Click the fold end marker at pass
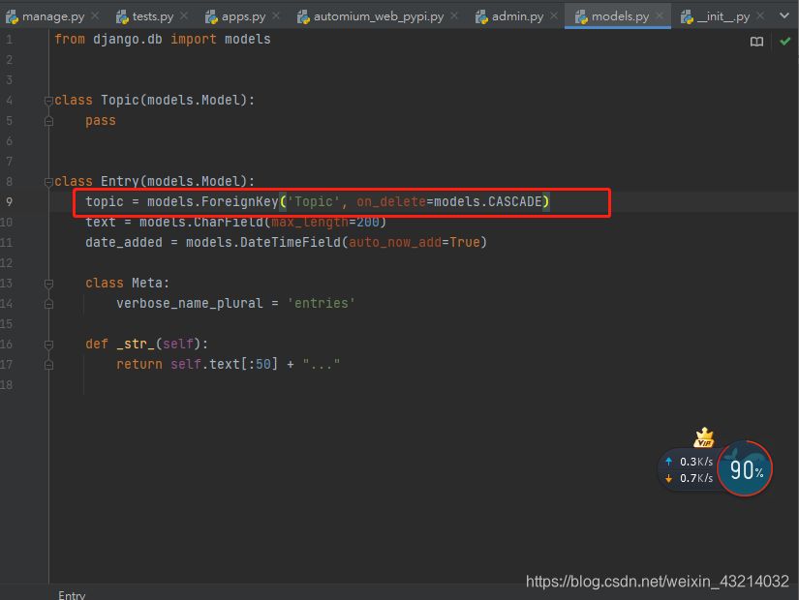Image resolution: width=799 pixels, height=600 pixels. tap(48, 121)
